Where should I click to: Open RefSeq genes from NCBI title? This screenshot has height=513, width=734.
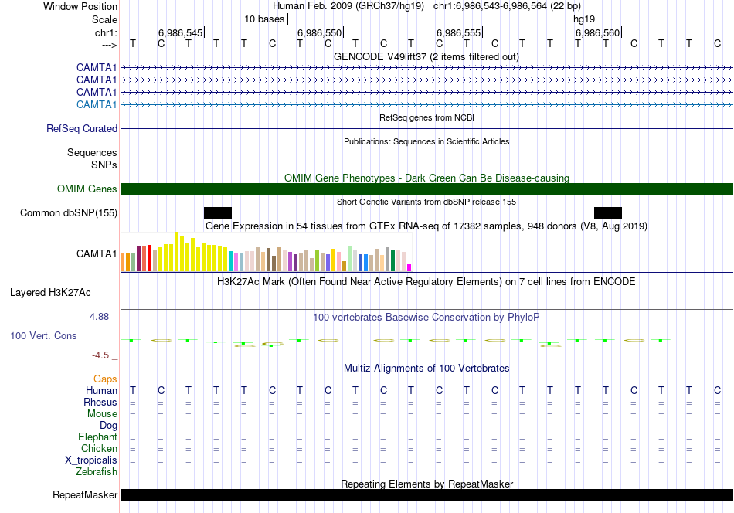(426, 117)
